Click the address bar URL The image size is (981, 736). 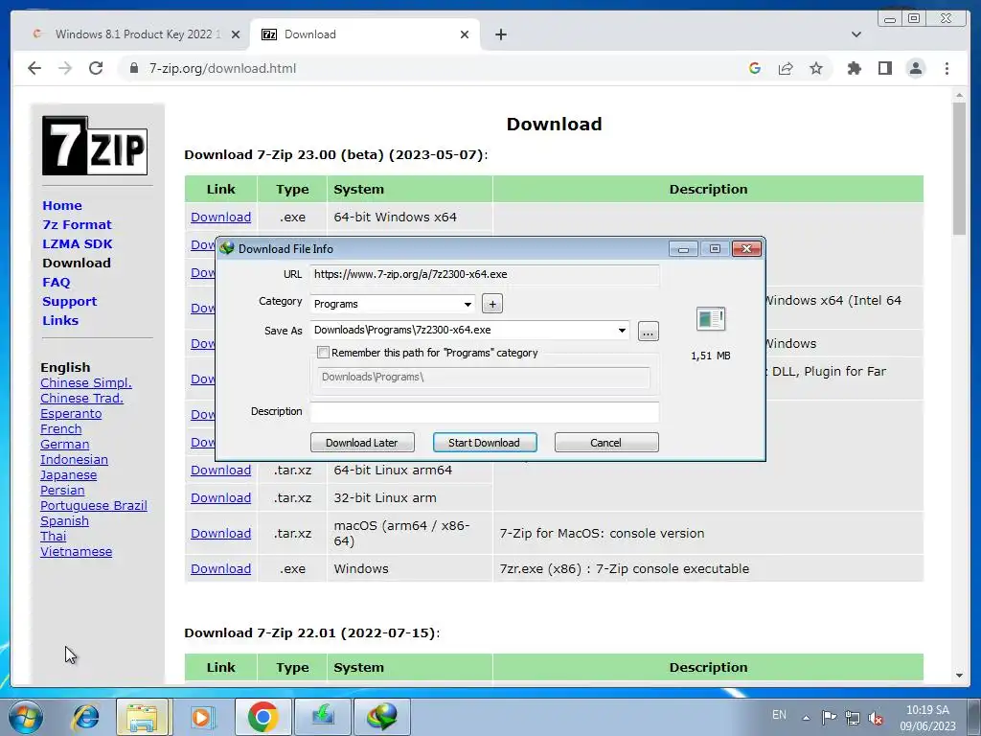222,68
